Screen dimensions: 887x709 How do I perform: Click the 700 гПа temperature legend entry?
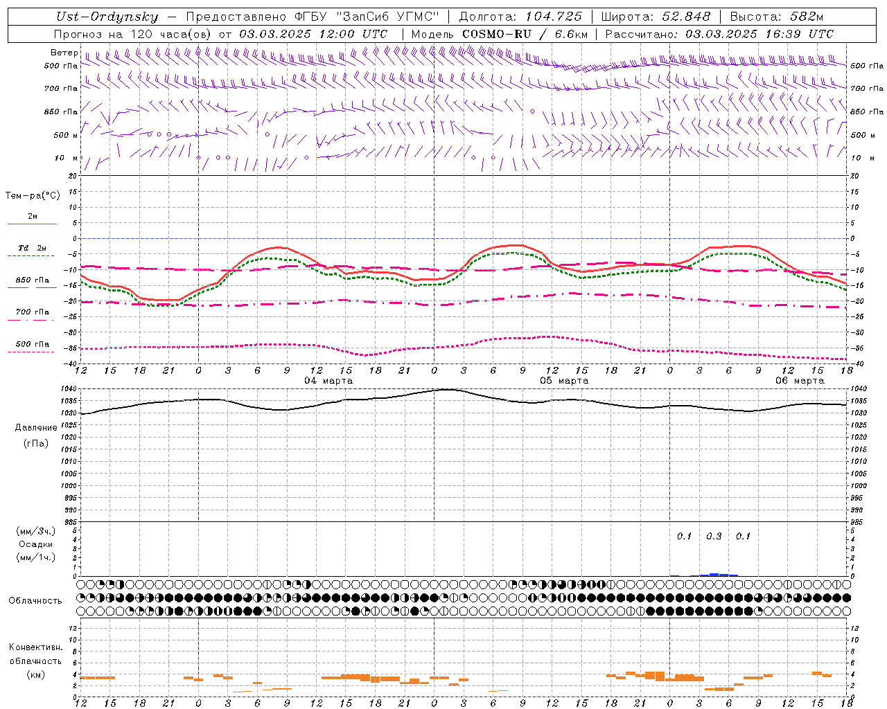(x=32, y=312)
